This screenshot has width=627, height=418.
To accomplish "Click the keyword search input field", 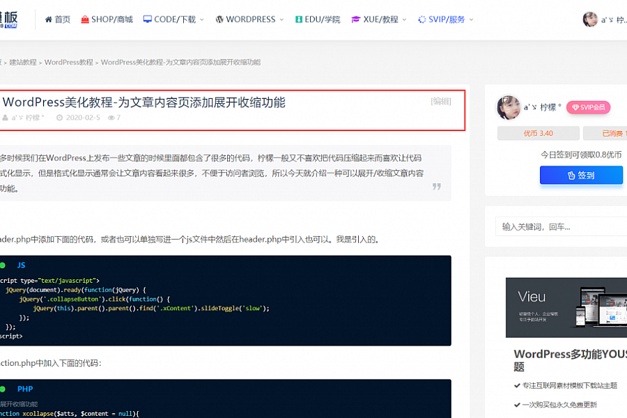I will (x=561, y=227).
